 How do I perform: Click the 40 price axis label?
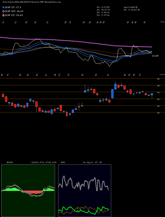tap(158, 86)
